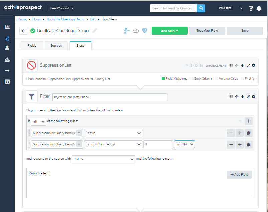The height and width of the screenshot is (212, 268).
Task: Open Volume Caps of SuppressionList step
Action: [226, 79]
